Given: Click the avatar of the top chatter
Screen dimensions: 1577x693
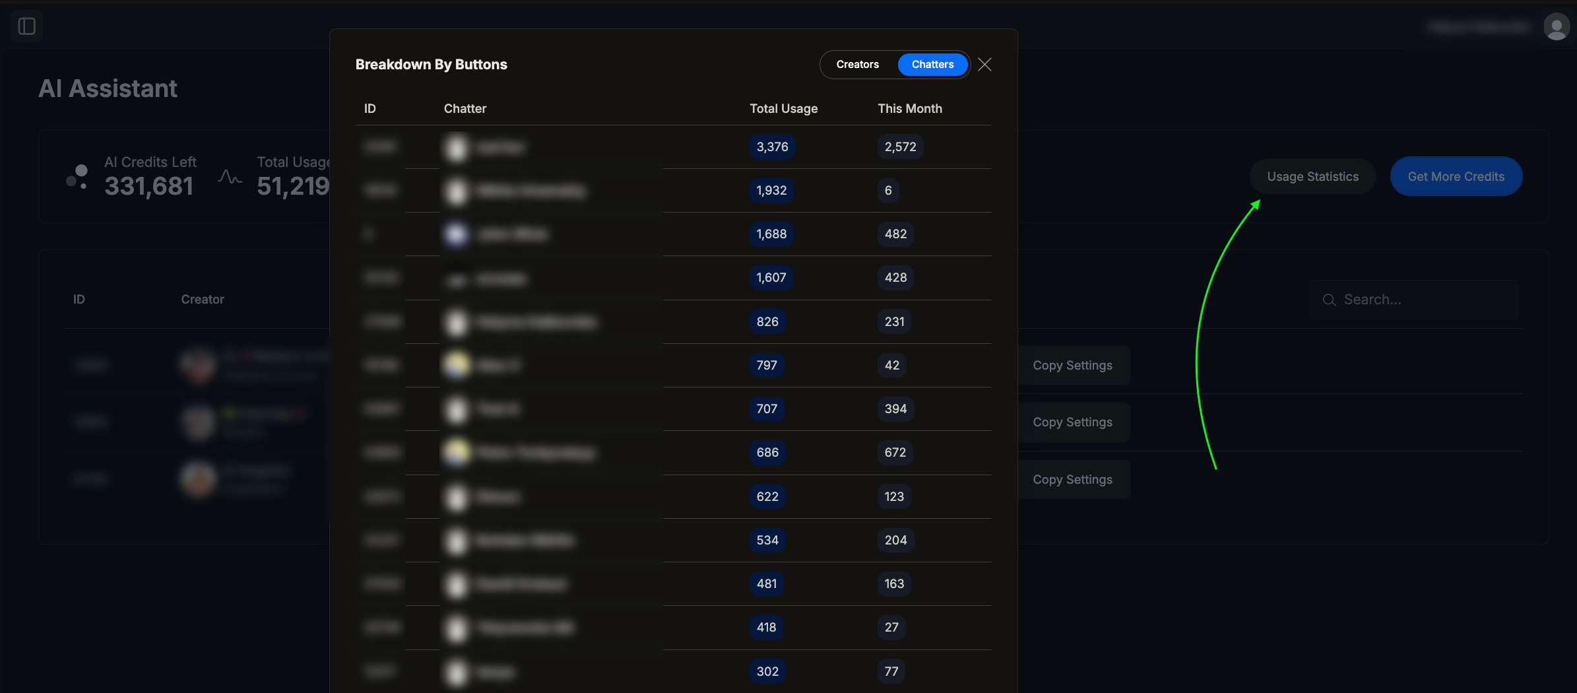Looking at the screenshot, I should (456, 147).
